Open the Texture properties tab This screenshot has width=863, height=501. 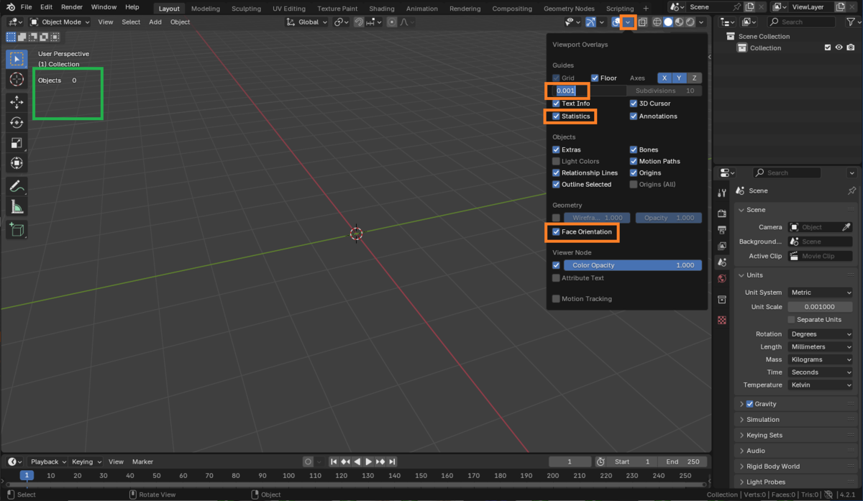[722, 320]
